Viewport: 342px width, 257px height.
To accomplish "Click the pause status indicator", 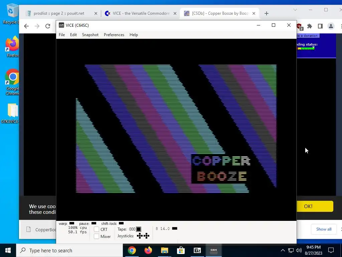I will coord(94,223).
